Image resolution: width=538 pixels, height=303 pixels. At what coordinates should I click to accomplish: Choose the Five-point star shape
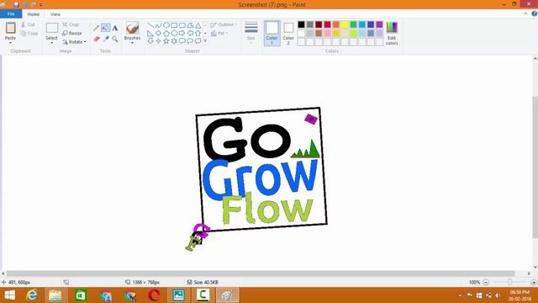pos(166,41)
